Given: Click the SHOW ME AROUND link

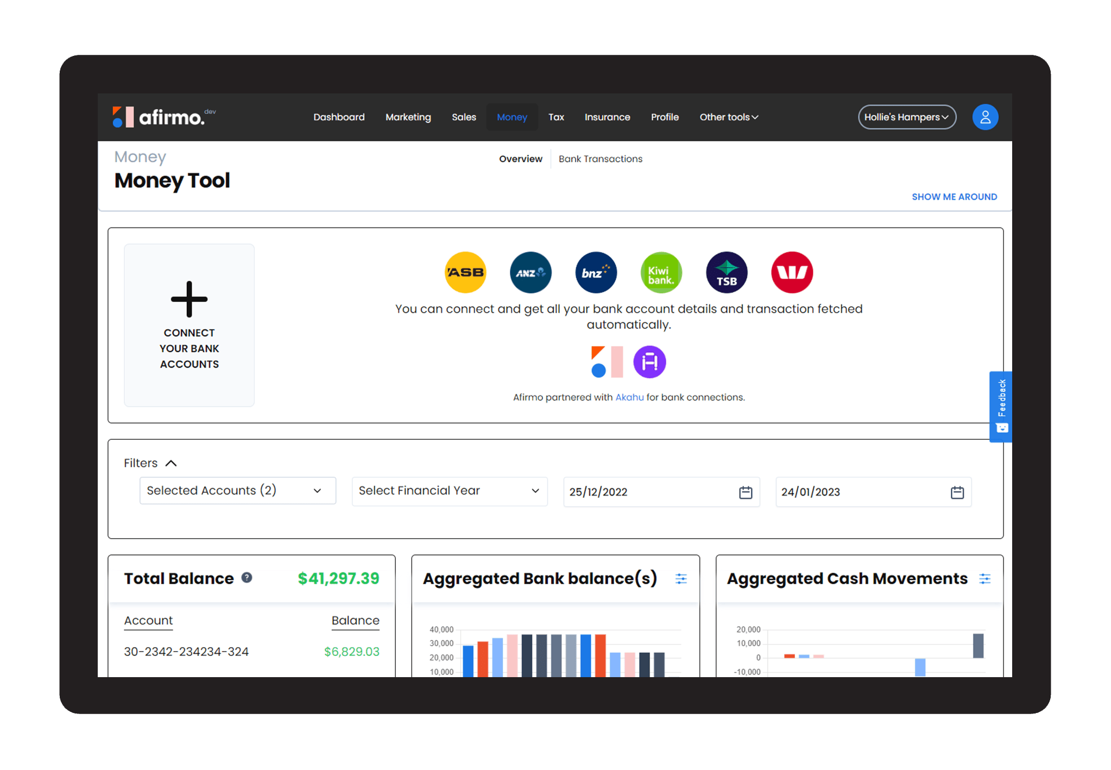Looking at the screenshot, I should (954, 197).
